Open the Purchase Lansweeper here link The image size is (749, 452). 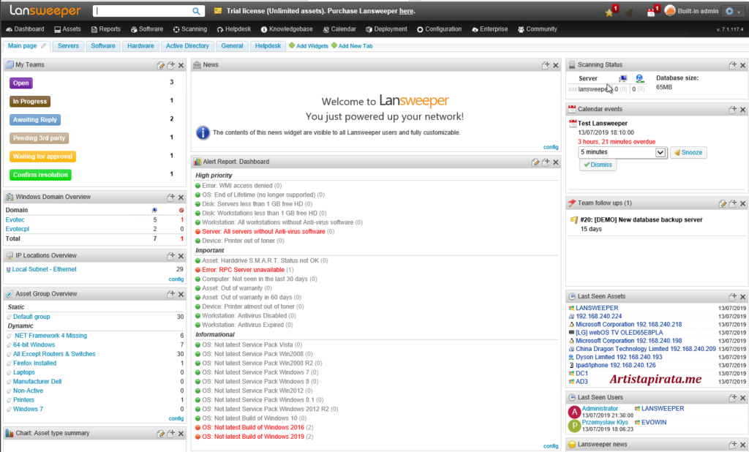pos(407,11)
